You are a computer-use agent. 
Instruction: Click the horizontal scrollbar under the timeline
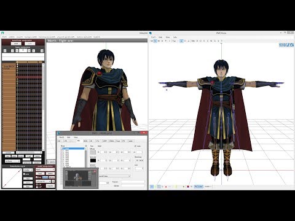29,152
